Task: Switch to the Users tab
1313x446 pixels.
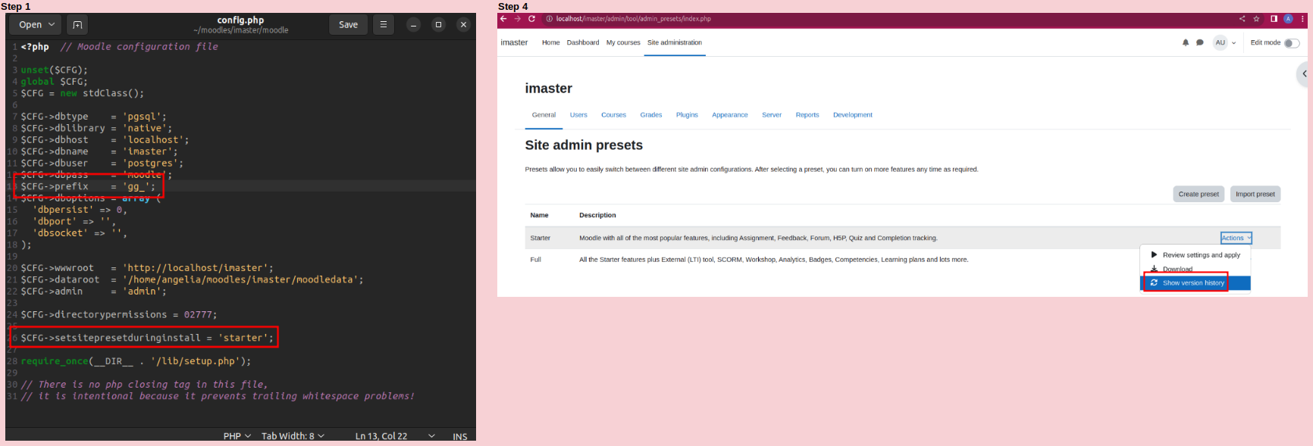Action: (x=578, y=115)
